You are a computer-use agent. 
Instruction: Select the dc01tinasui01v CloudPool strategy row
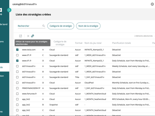click(84, 83)
